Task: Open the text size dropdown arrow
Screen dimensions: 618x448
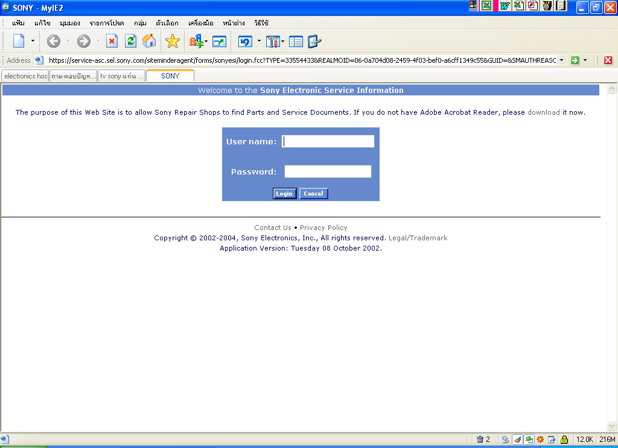Action: 206,41
